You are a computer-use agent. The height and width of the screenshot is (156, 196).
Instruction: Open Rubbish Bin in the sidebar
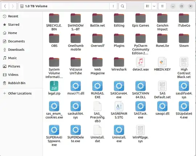tap(21, 83)
